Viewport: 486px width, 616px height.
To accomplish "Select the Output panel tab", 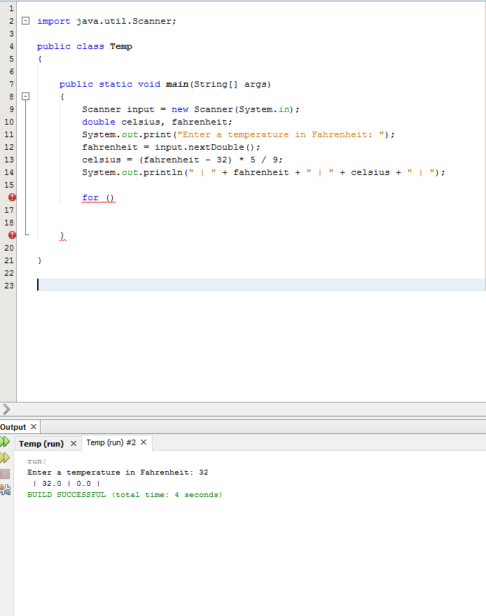I will 13,427.
